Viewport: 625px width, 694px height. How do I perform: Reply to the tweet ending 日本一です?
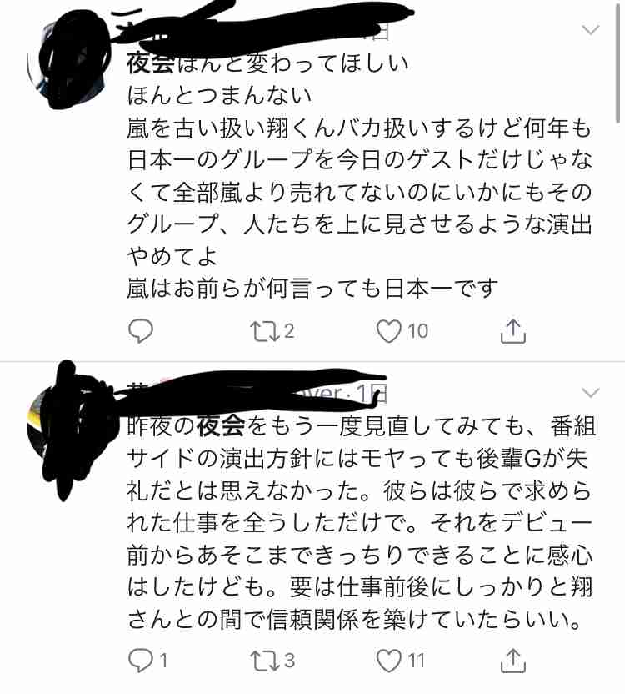(x=141, y=331)
